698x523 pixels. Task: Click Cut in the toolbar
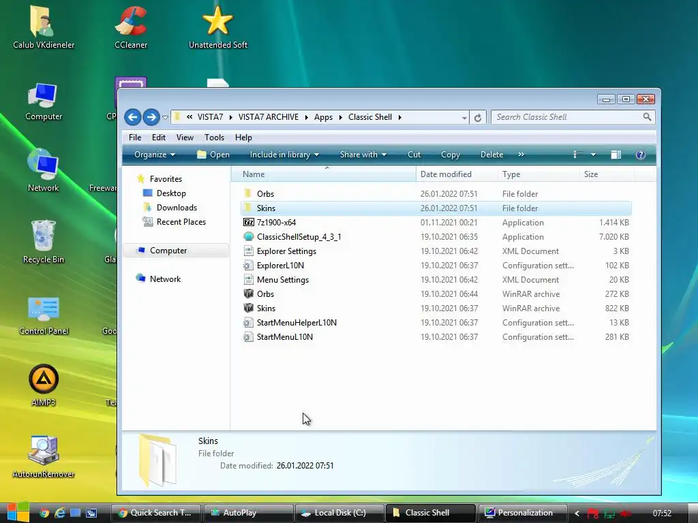[x=414, y=155]
